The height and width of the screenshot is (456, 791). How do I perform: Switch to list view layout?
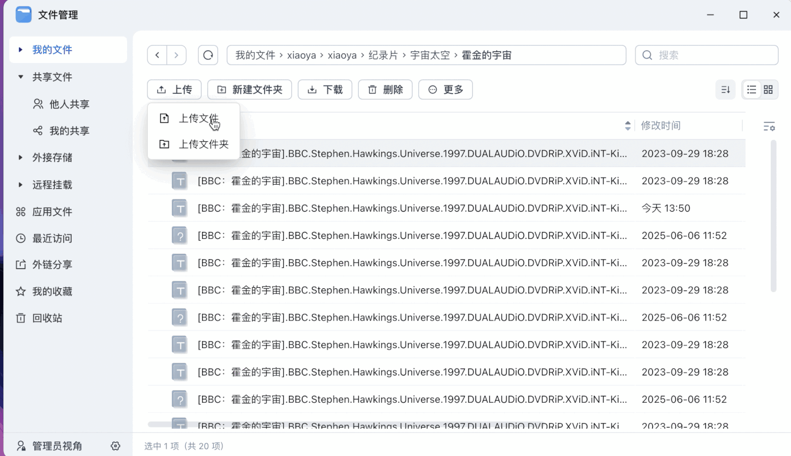(752, 90)
